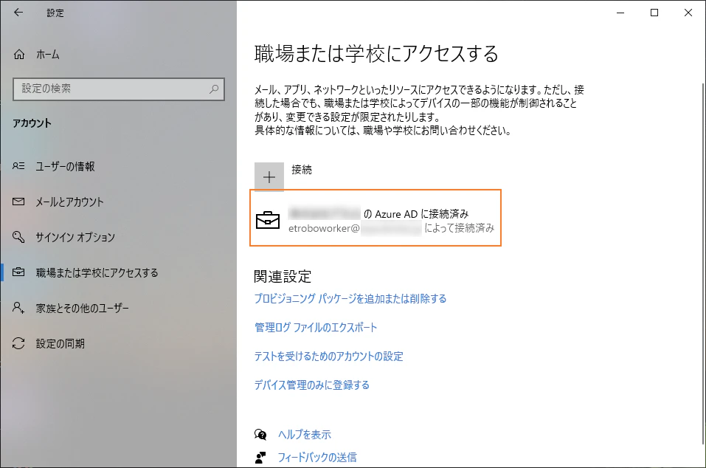Click the family users person icon

18,308
